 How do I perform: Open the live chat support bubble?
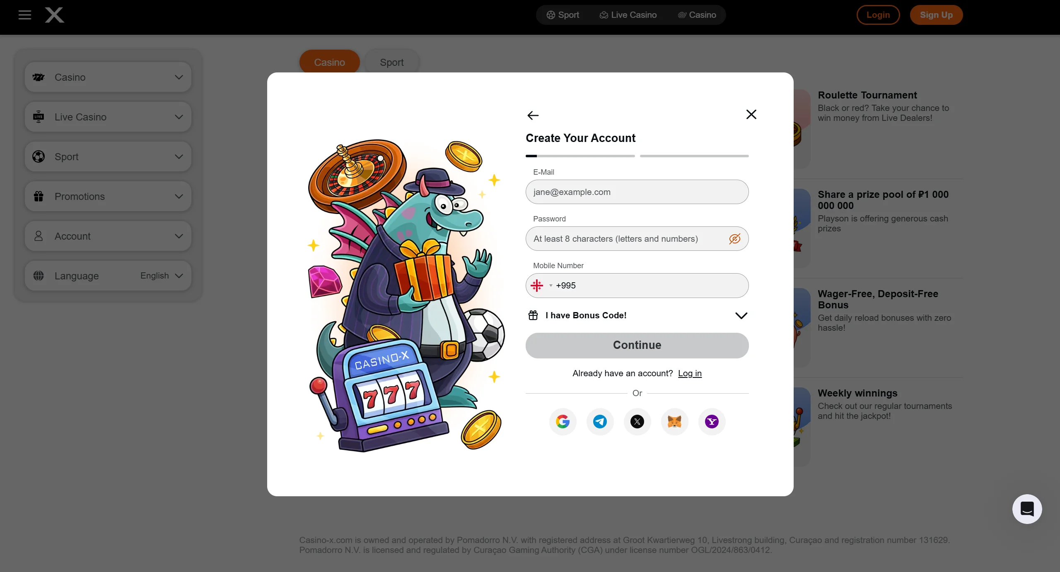[1027, 509]
